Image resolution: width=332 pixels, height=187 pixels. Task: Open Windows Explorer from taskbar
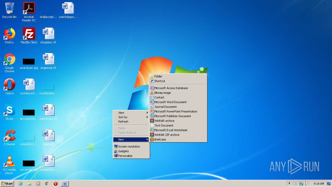(29, 184)
